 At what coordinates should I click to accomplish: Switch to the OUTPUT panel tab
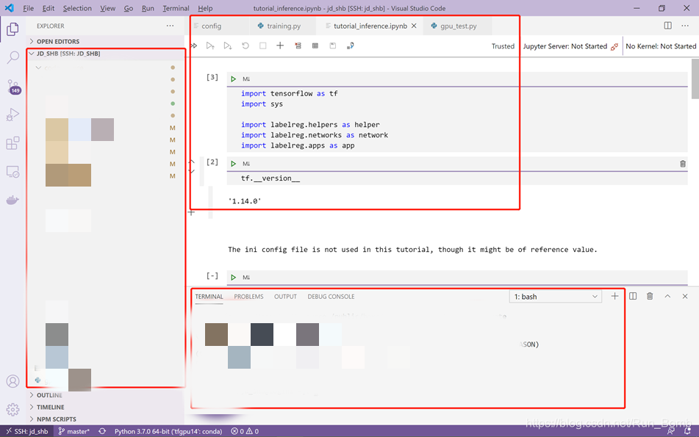point(285,297)
